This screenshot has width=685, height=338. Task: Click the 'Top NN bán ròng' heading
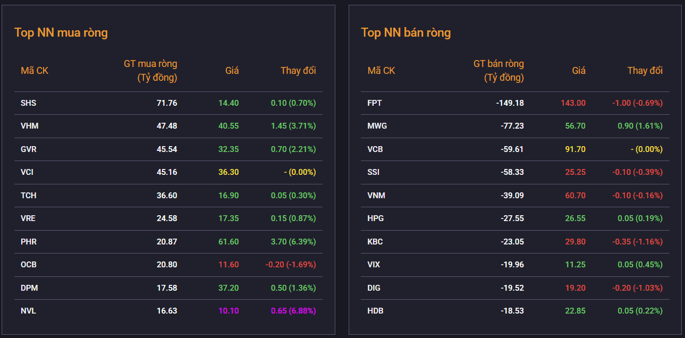coord(406,33)
